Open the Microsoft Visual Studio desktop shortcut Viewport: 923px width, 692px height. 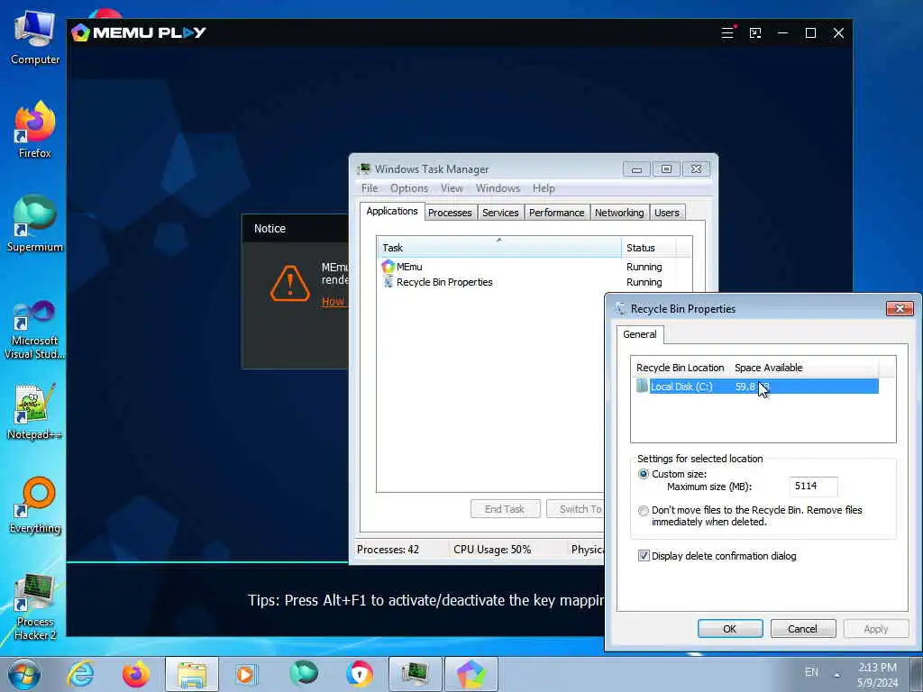(x=35, y=330)
